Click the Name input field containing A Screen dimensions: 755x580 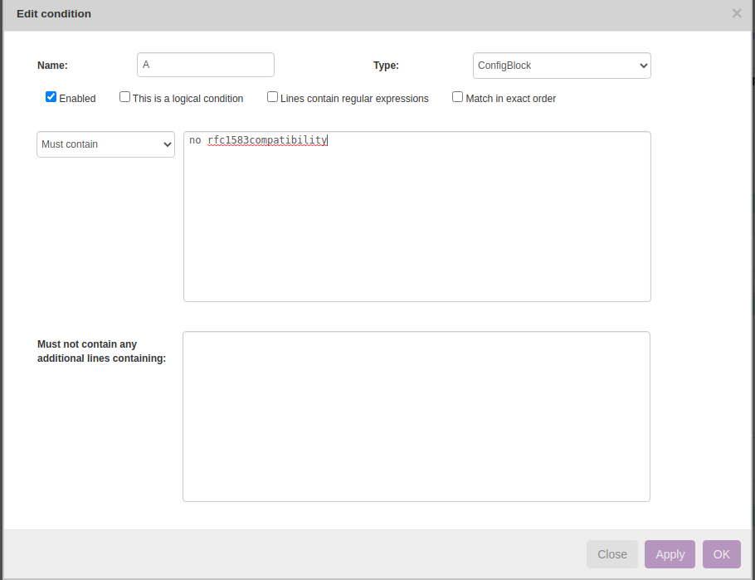(x=205, y=65)
